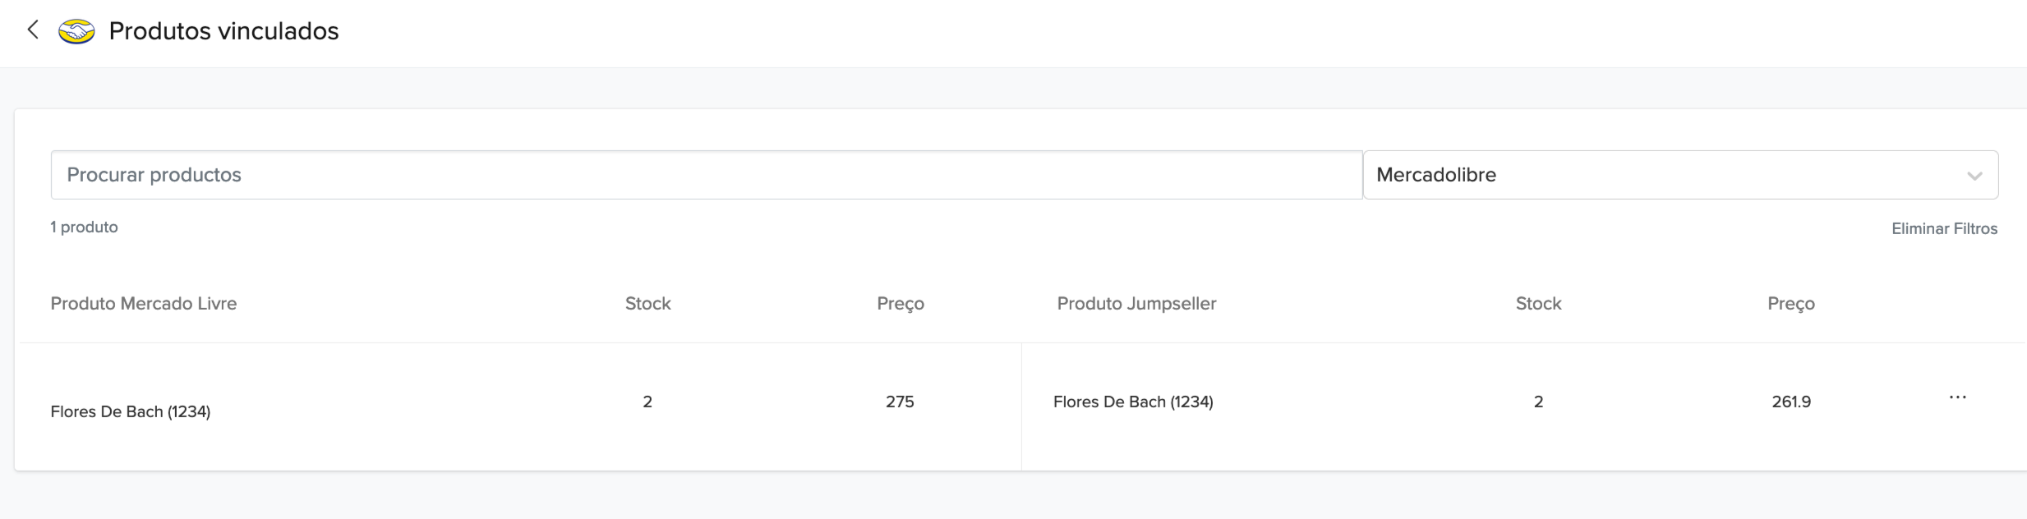Viewport: 2027px width, 519px height.
Task: Select the Produto Jumpseller column header
Action: (1136, 304)
